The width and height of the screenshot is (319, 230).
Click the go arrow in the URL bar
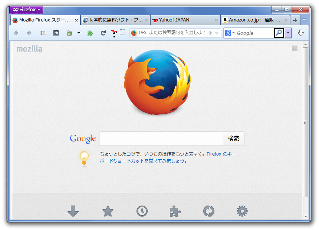click(210, 33)
